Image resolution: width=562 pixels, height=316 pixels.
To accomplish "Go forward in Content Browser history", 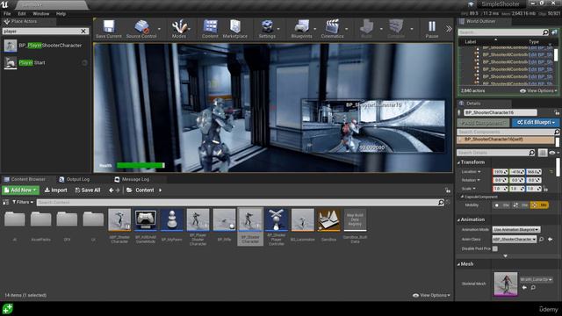I will (118, 190).
